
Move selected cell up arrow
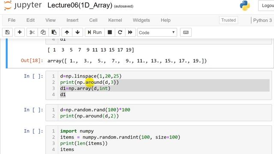(67, 33)
